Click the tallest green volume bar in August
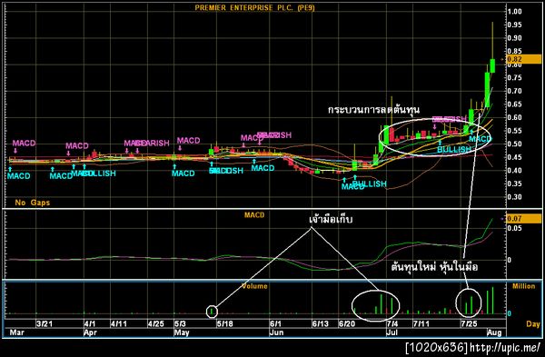The width and height of the screenshot is (545, 357). [492, 301]
